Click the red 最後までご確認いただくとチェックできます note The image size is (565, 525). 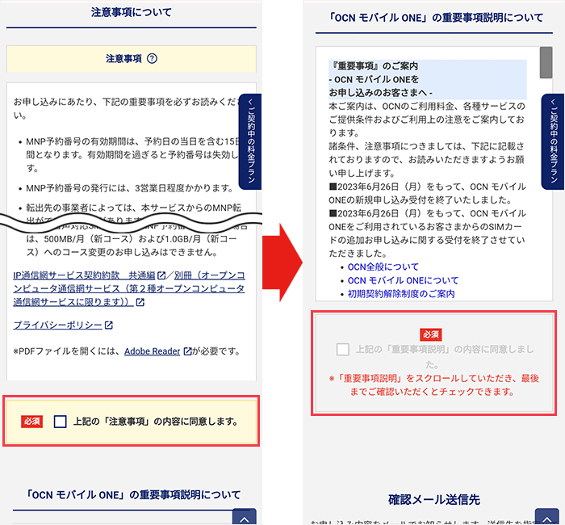(434, 384)
